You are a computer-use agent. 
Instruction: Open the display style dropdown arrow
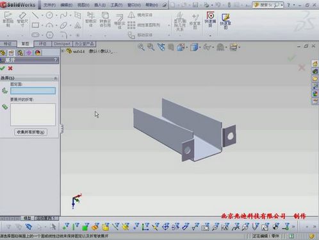(x=200, y=47)
